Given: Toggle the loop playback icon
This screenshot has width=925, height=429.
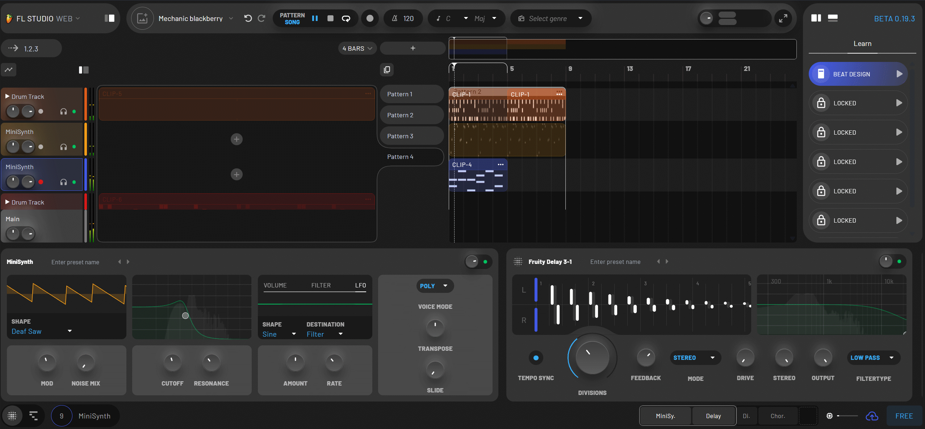Looking at the screenshot, I should point(346,18).
